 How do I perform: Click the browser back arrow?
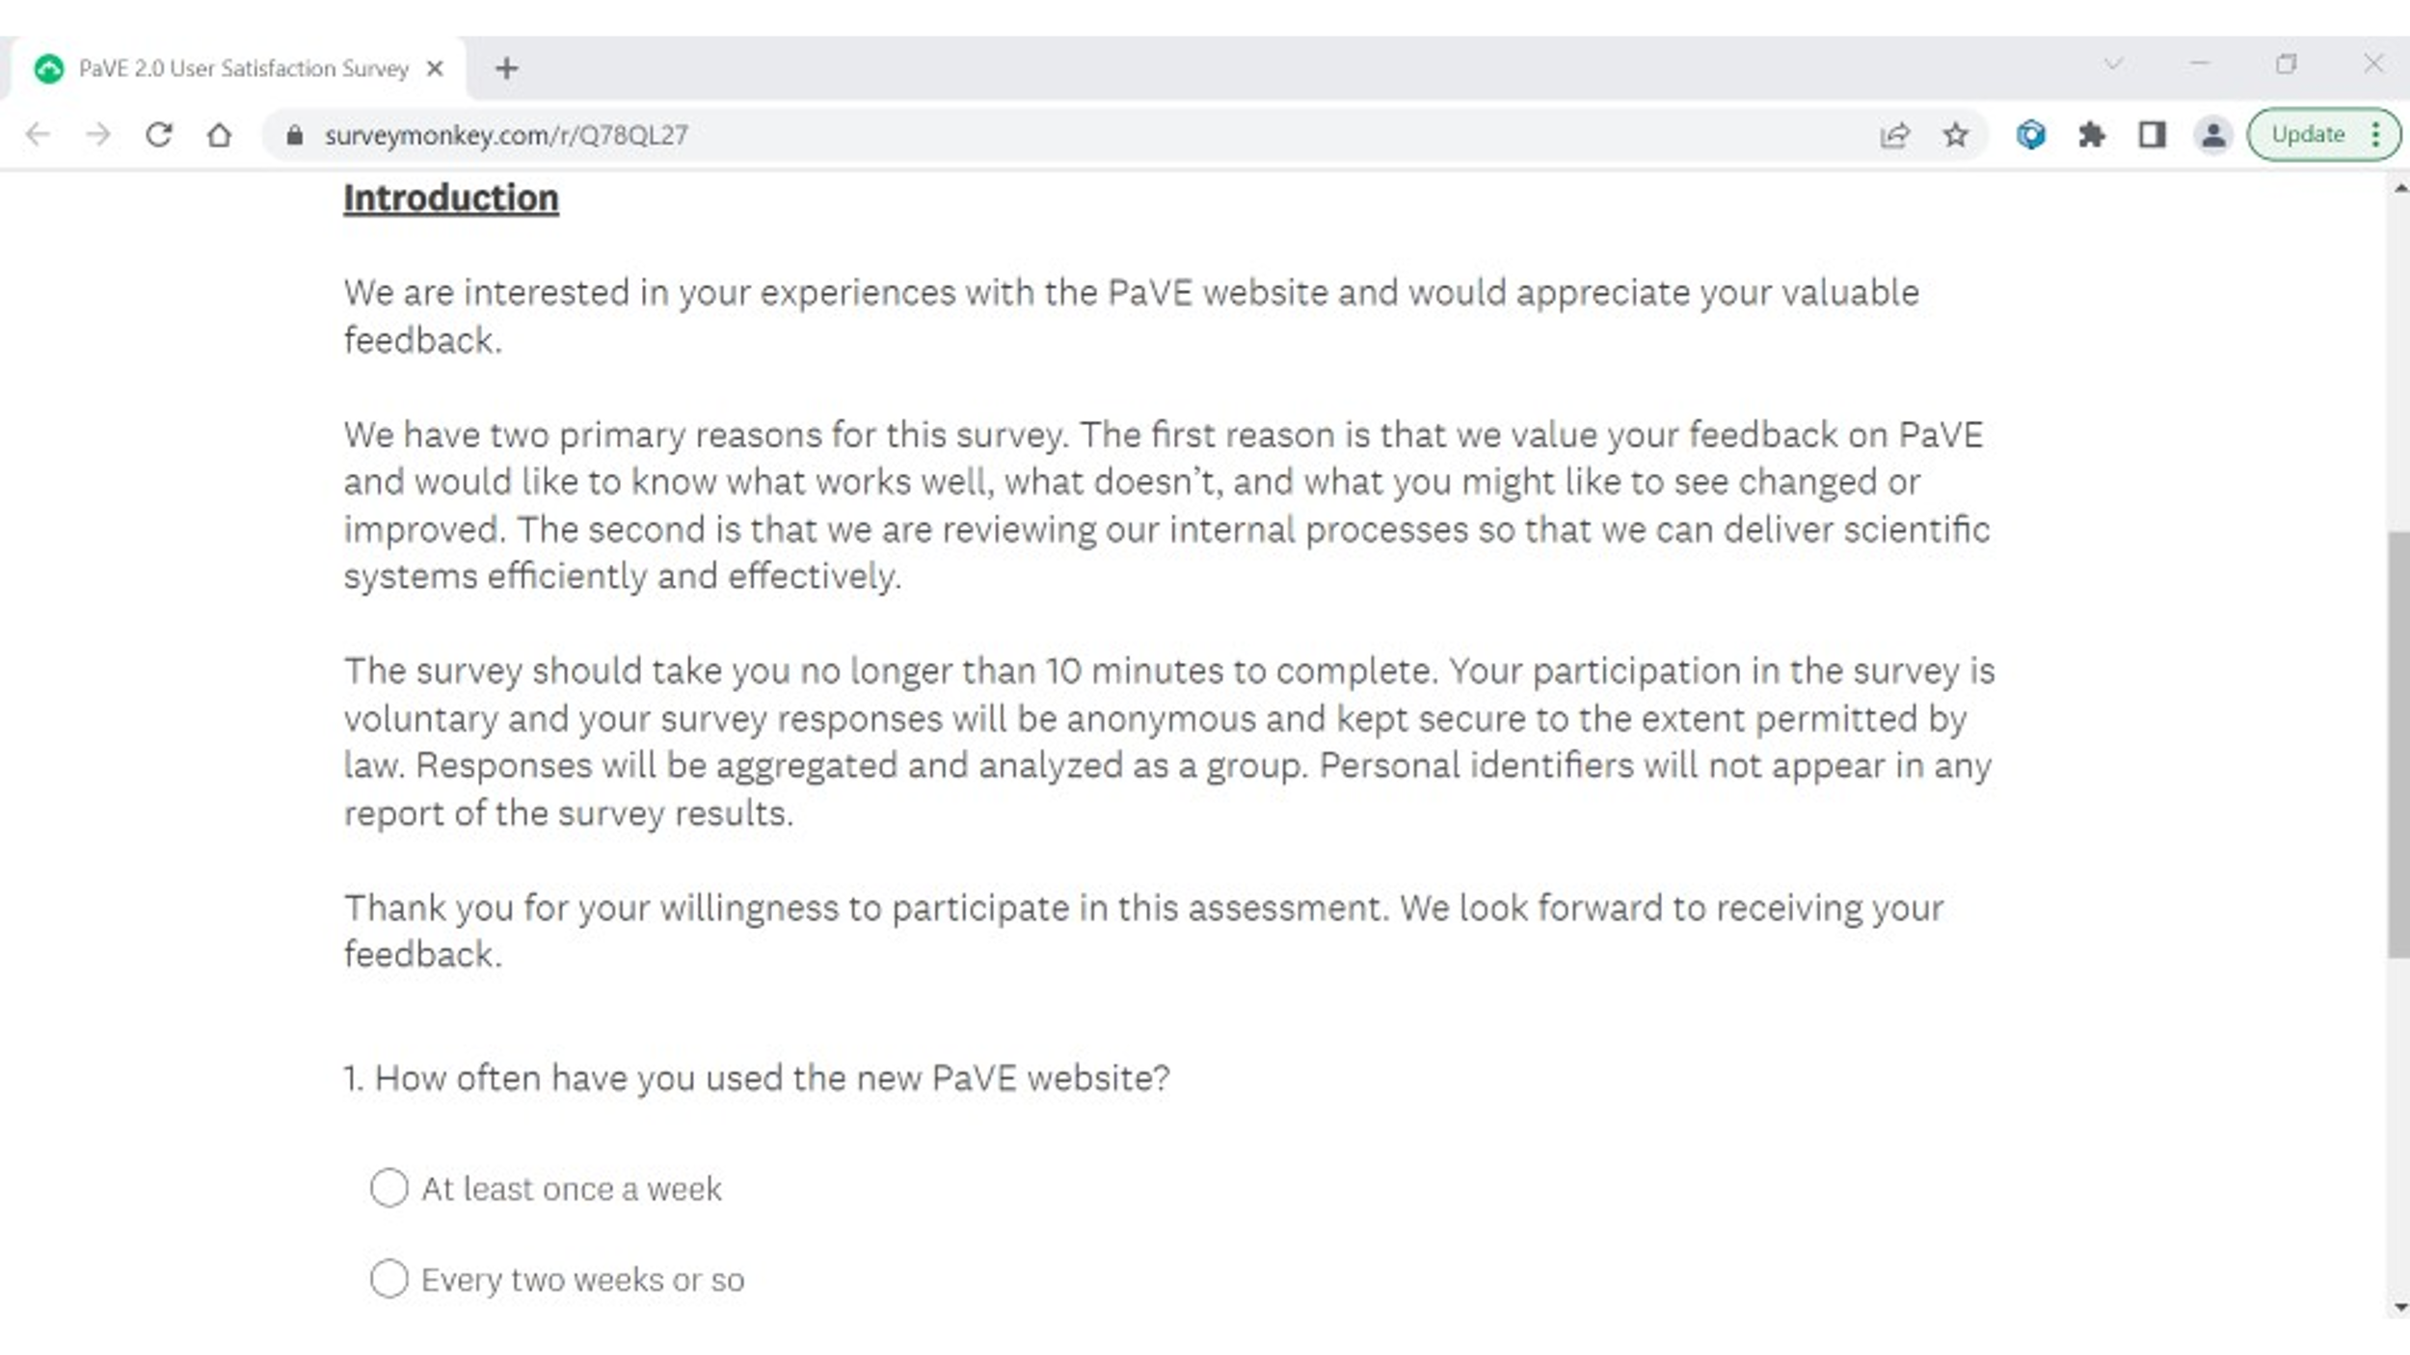tap(38, 134)
